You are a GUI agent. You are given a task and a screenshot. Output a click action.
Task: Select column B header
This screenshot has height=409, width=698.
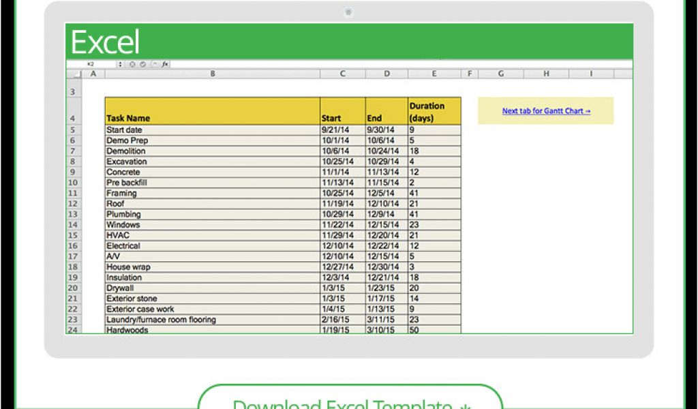pos(212,74)
